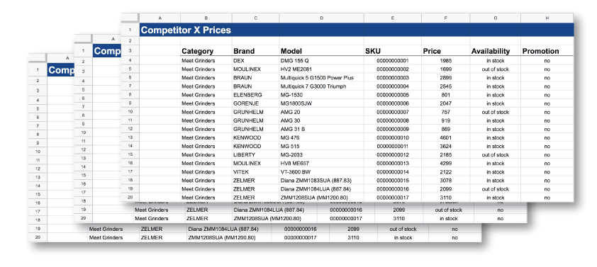
Task: Select column F letter in the front sheet
Action: (445, 18)
